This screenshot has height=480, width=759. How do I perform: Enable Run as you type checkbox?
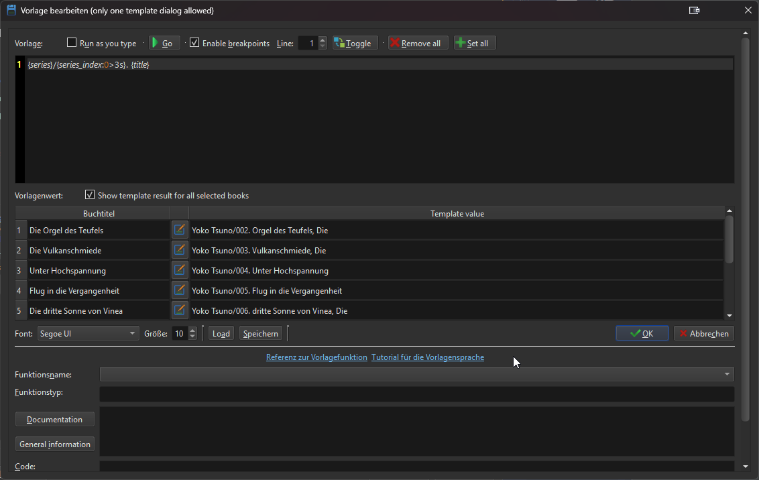click(x=72, y=43)
